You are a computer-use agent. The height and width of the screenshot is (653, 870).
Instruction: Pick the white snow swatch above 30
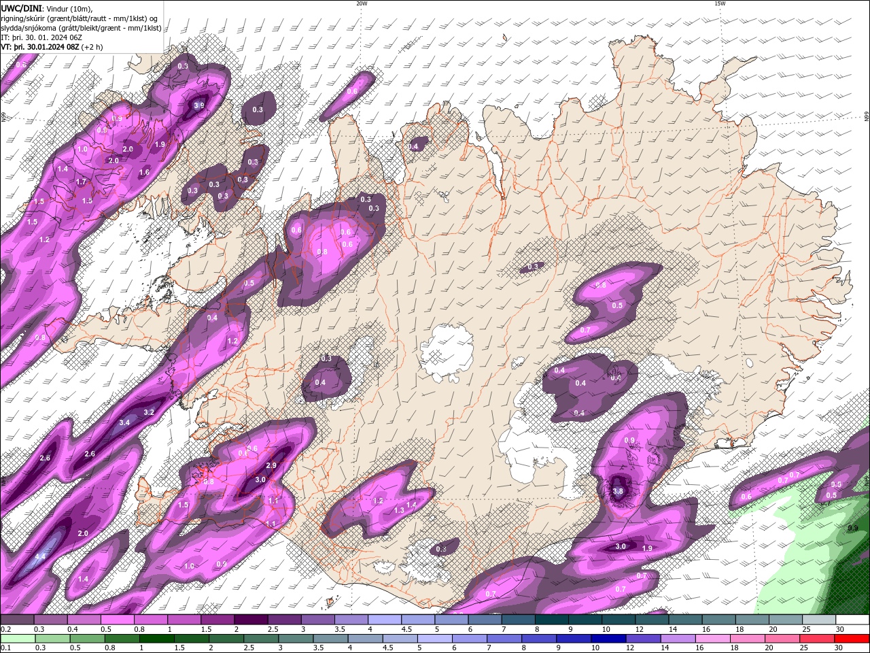coord(853,620)
